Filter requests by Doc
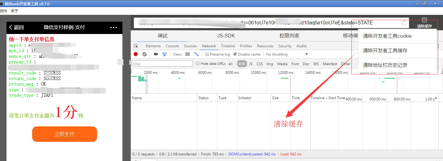Screen dimensions: 443x161 (306, 64)
